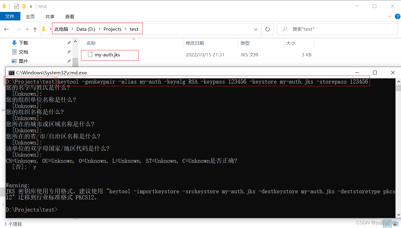The image size is (401, 228).
Task: Close the cmd.exe window
Action: [x=392, y=73]
